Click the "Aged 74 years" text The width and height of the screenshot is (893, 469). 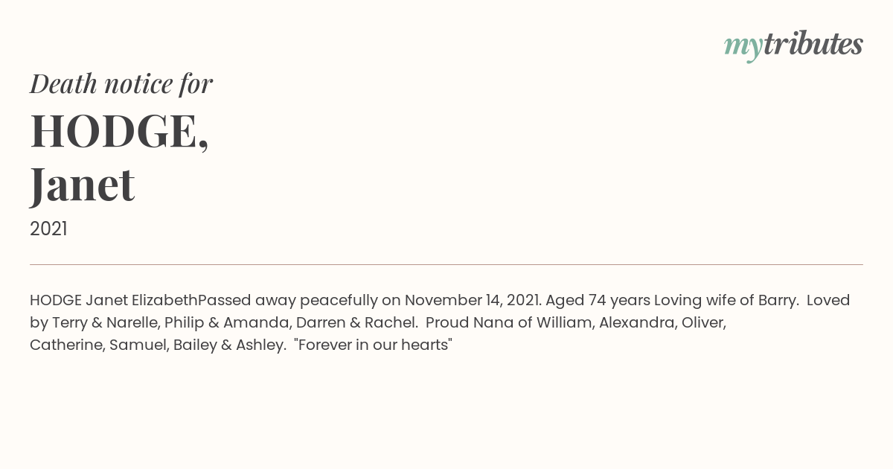coord(598,301)
